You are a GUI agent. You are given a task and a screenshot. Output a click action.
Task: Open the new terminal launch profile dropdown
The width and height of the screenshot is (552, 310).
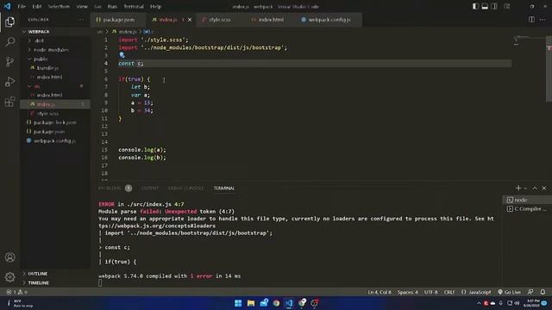point(525,189)
